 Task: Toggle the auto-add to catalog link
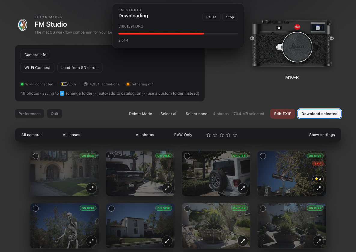pos(120,93)
